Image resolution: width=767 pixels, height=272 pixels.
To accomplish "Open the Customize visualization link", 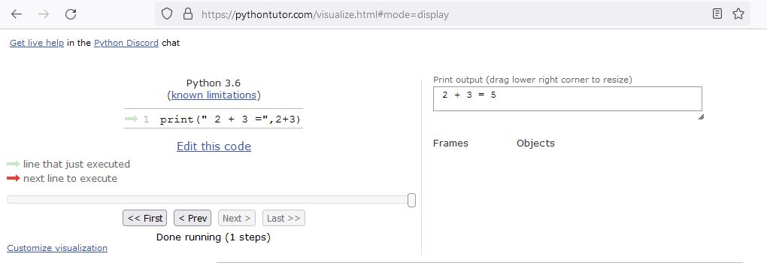I will tap(57, 248).
